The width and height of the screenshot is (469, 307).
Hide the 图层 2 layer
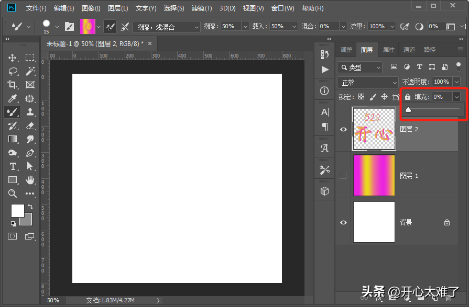(343, 129)
